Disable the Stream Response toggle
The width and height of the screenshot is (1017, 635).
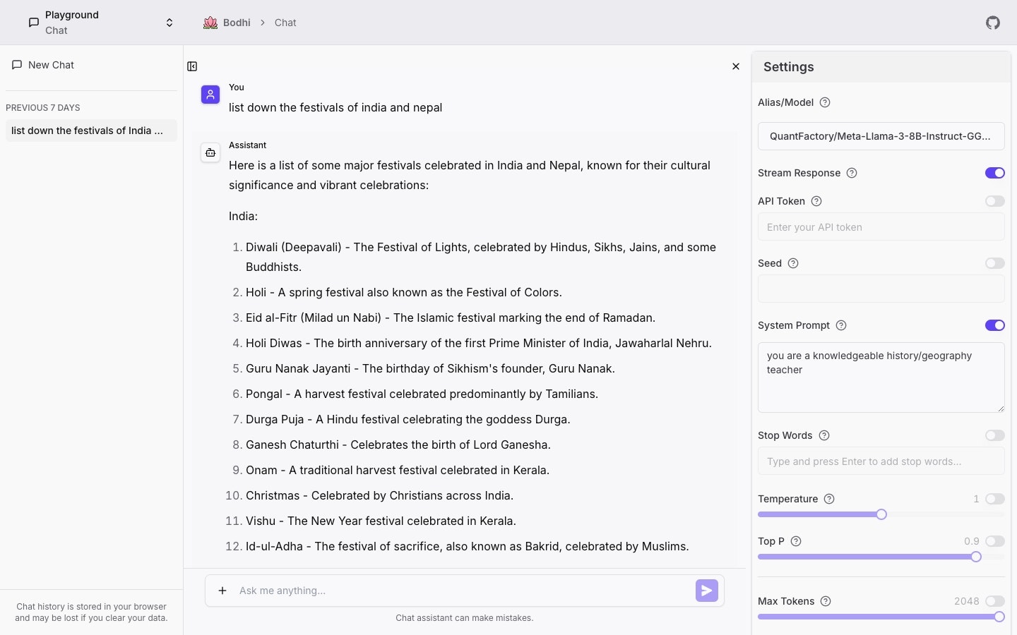tap(995, 173)
